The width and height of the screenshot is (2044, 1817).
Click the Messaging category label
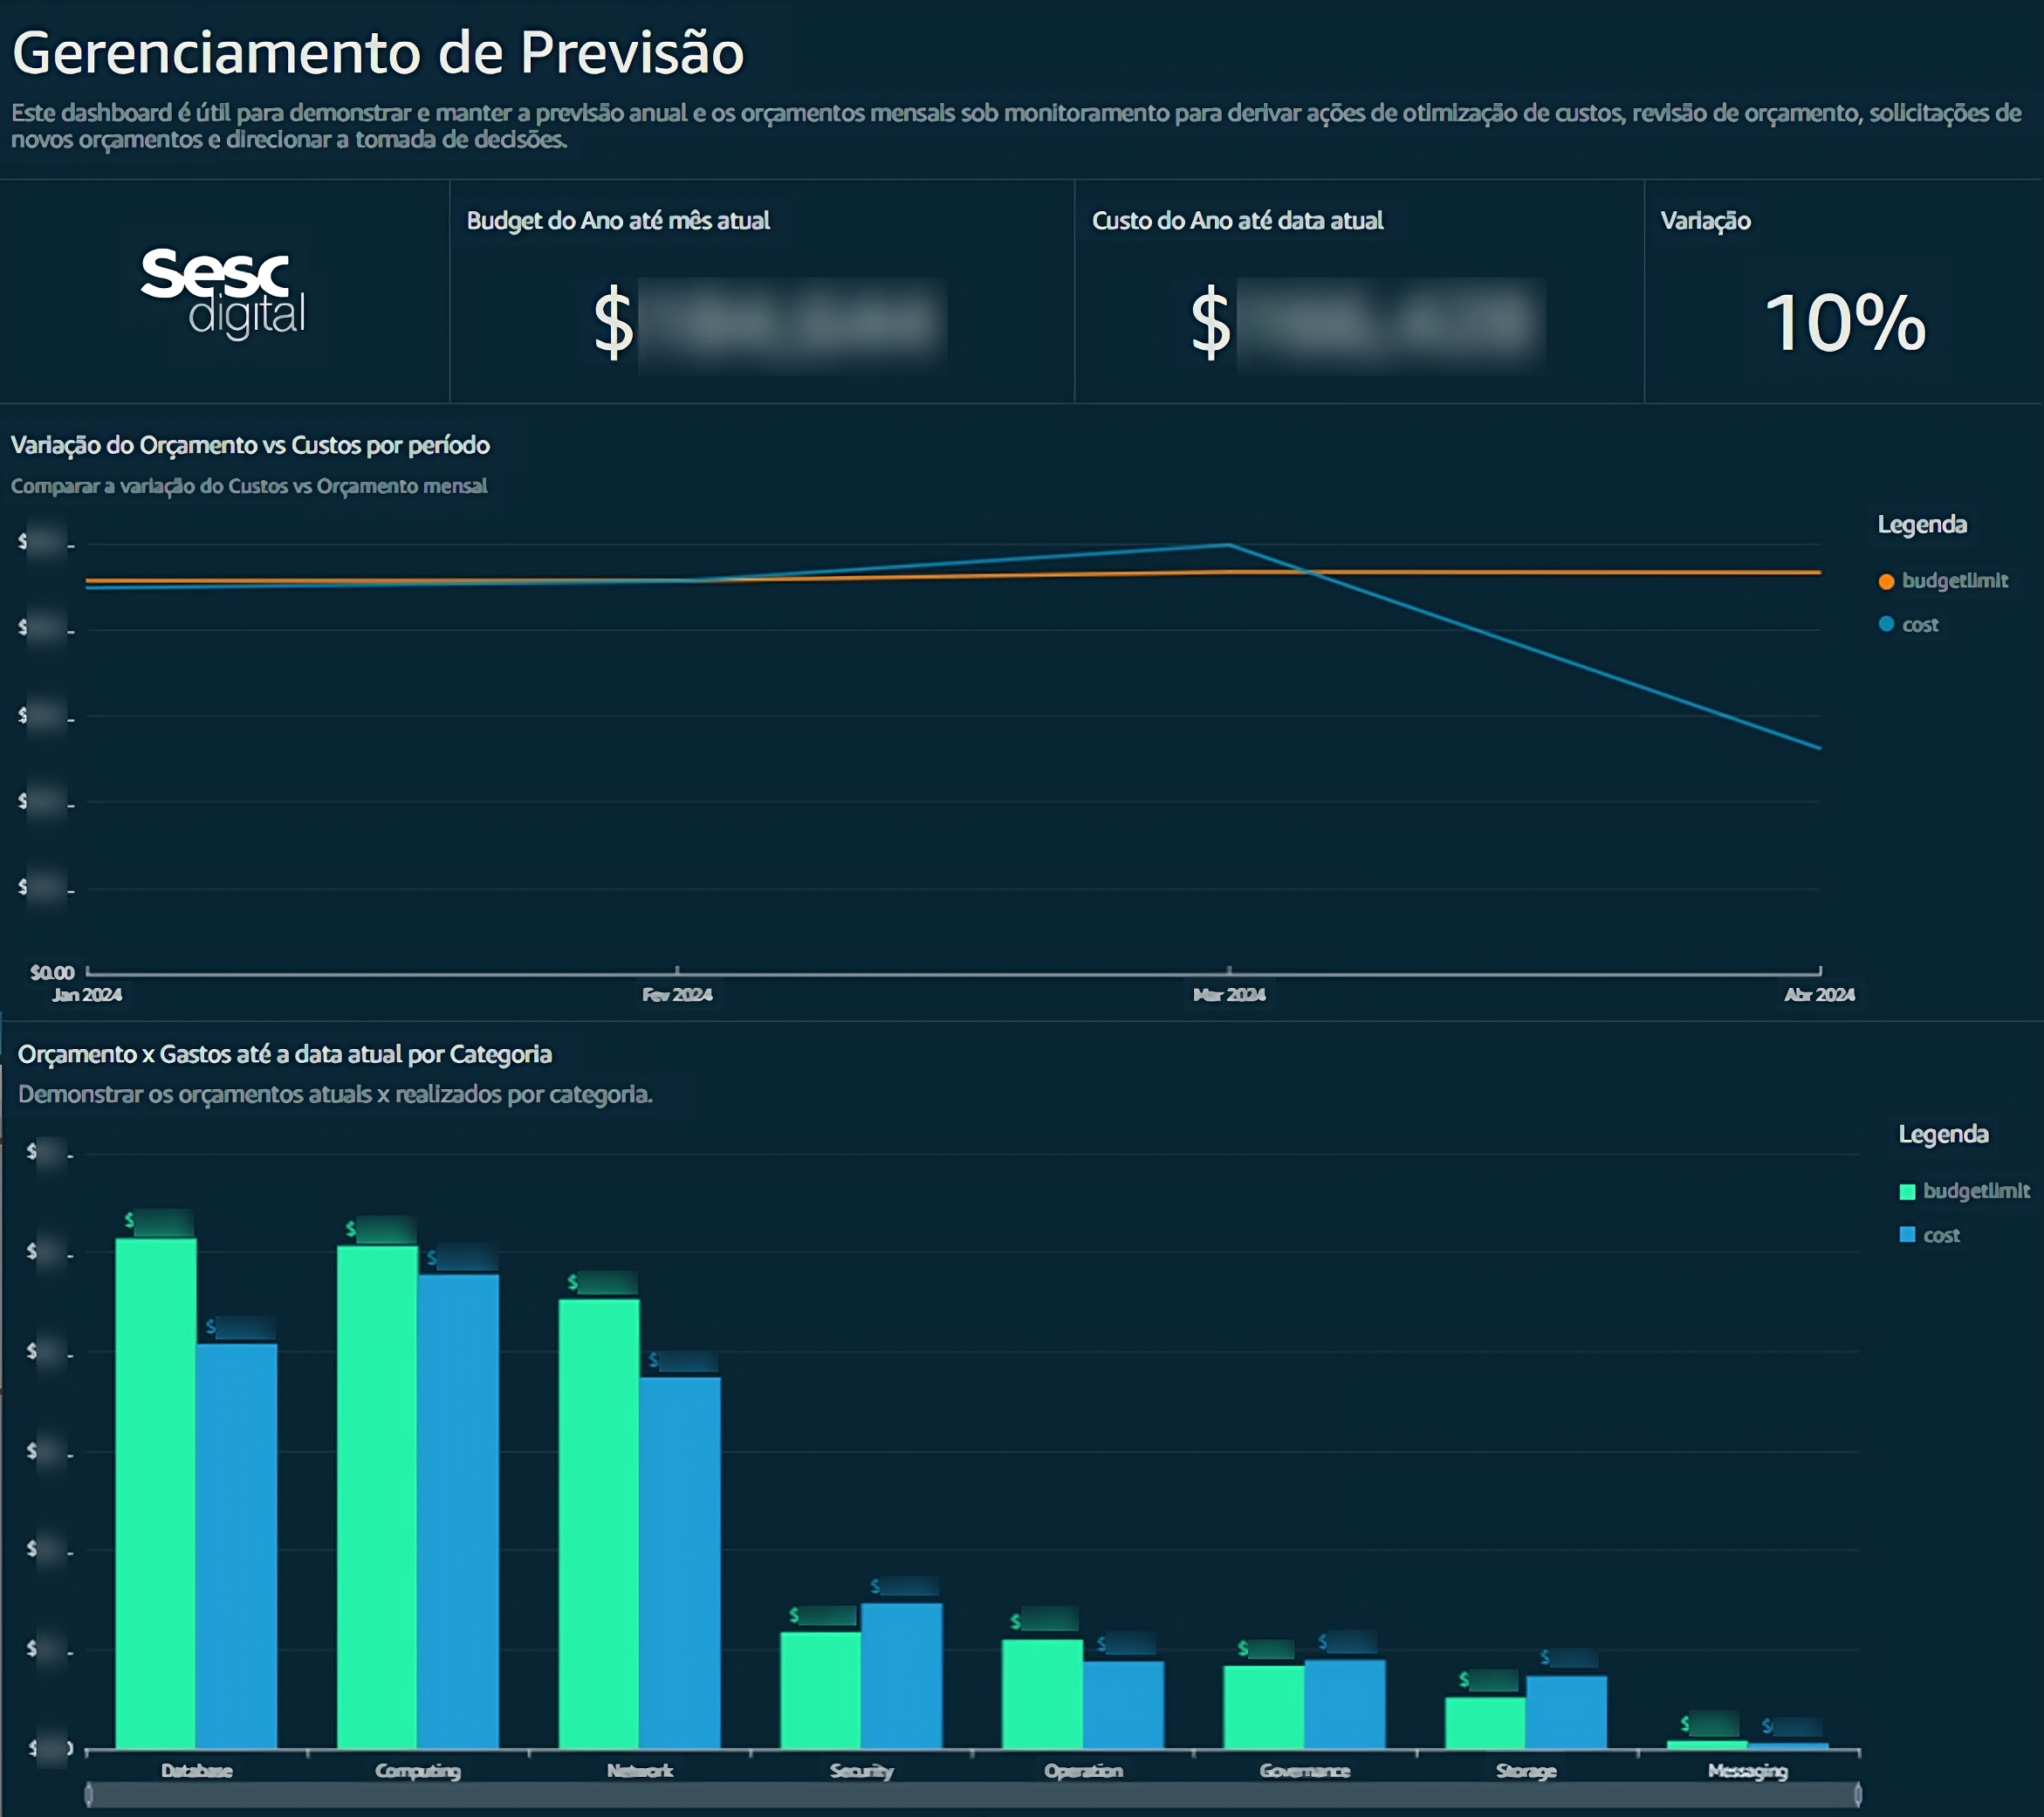pos(1750,1770)
